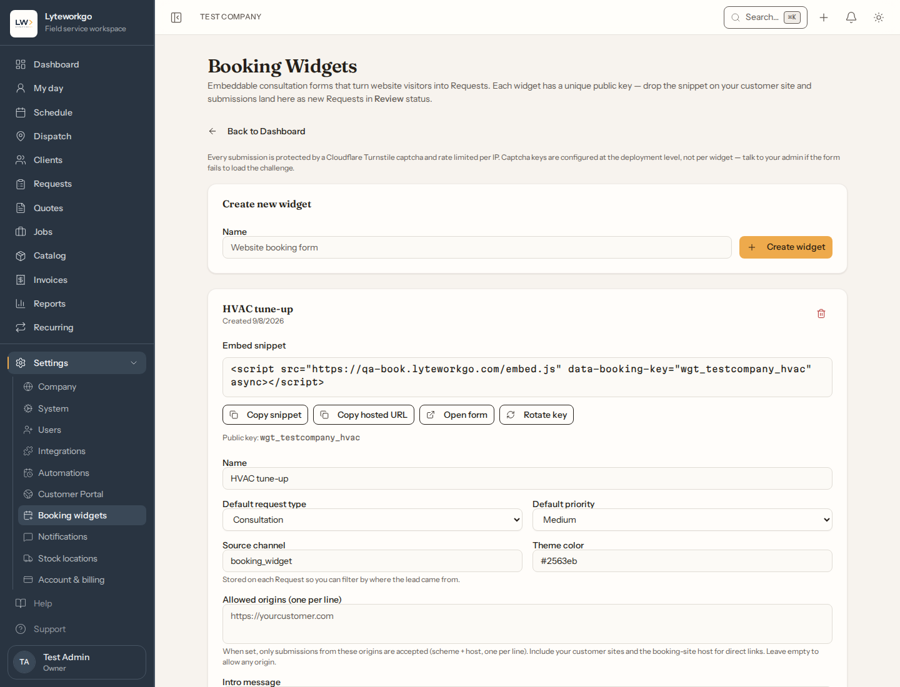Toggle theme with the sun icon
Screen dimensions: 900x687
pyautogui.click(x=879, y=17)
